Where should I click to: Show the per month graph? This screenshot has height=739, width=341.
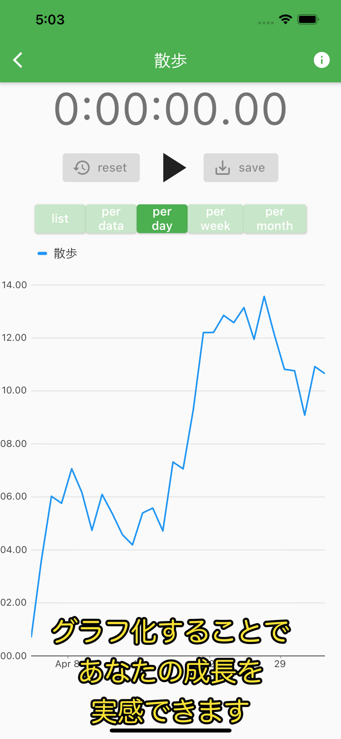click(275, 219)
